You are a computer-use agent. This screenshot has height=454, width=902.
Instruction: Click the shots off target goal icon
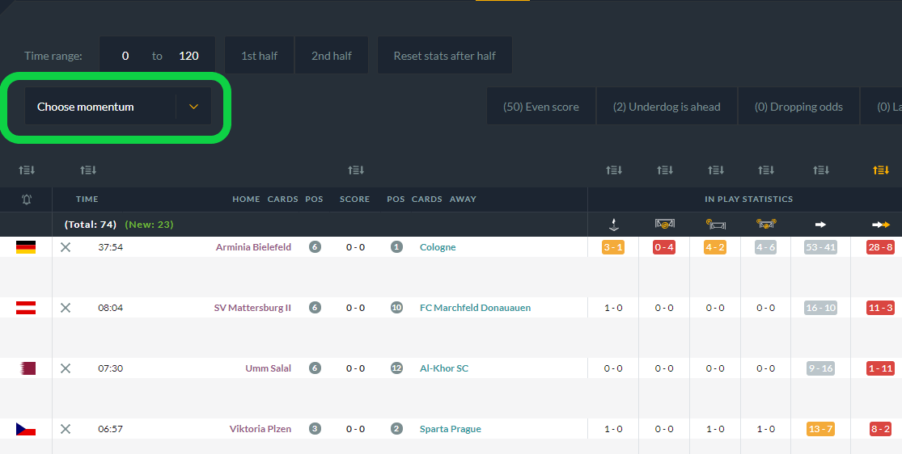716,224
